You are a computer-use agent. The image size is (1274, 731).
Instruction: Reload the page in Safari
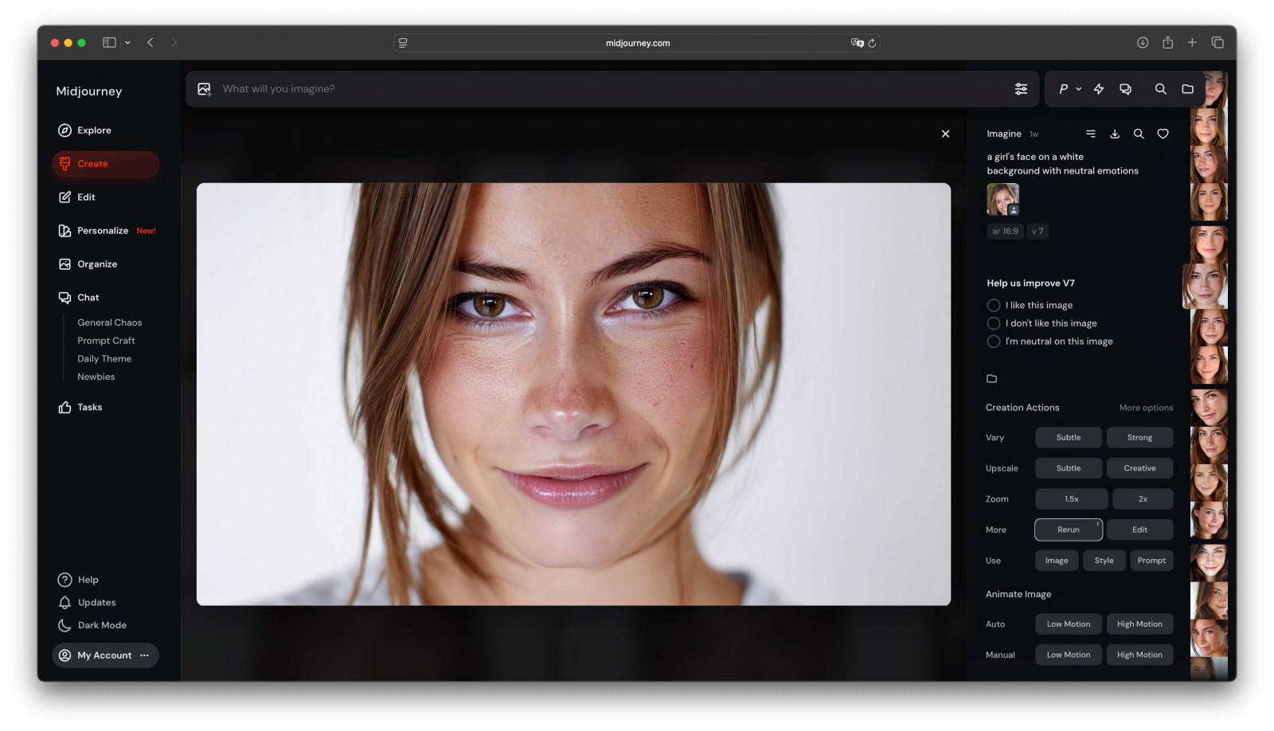point(872,43)
